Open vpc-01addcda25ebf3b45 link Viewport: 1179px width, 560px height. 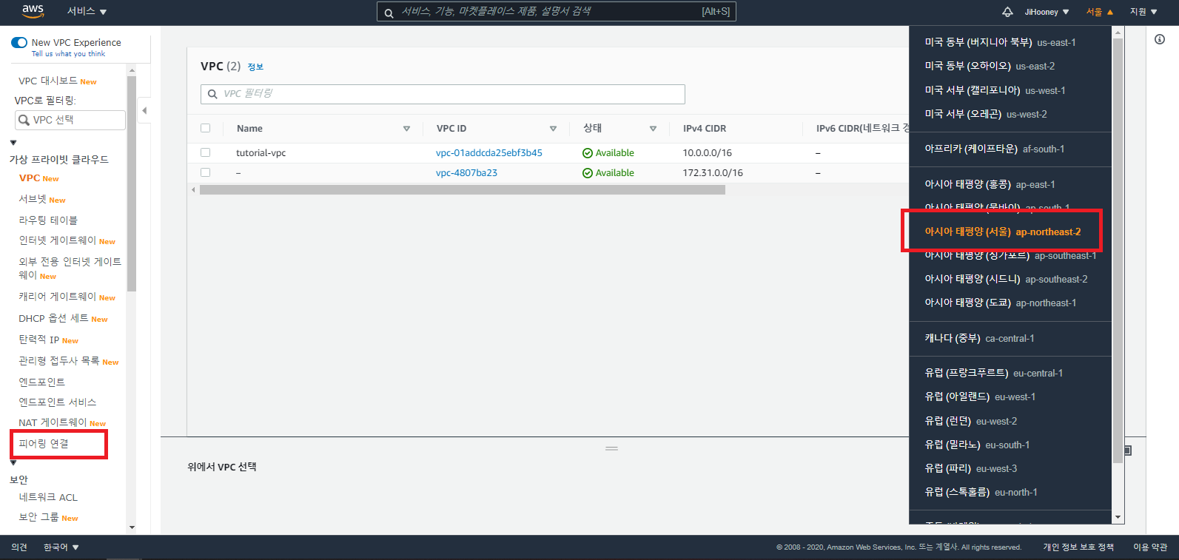point(488,152)
